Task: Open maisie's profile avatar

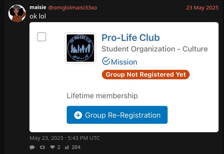Action: pyautogui.click(x=17, y=13)
